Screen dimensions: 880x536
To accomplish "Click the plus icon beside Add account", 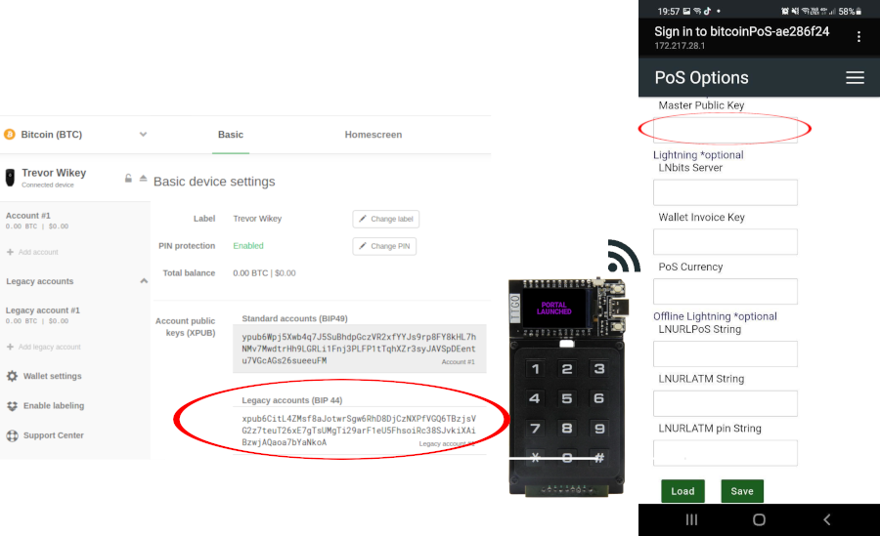I will [x=10, y=252].
